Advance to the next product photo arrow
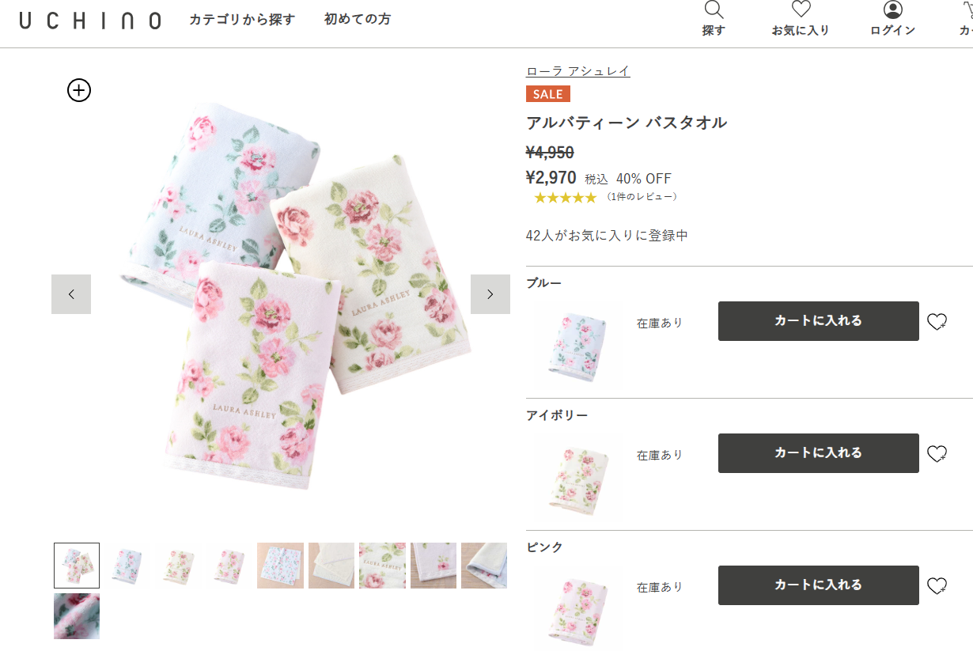This screenshot has height=651, width=973. pos(490,293)
